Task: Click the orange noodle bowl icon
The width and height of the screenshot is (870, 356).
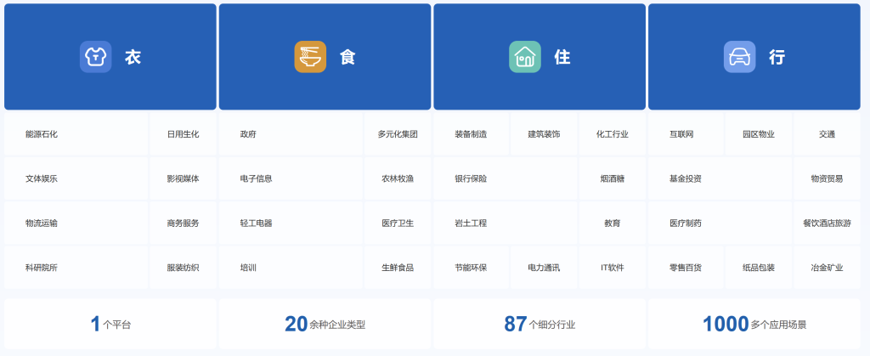Action: [x=310, y=57]
